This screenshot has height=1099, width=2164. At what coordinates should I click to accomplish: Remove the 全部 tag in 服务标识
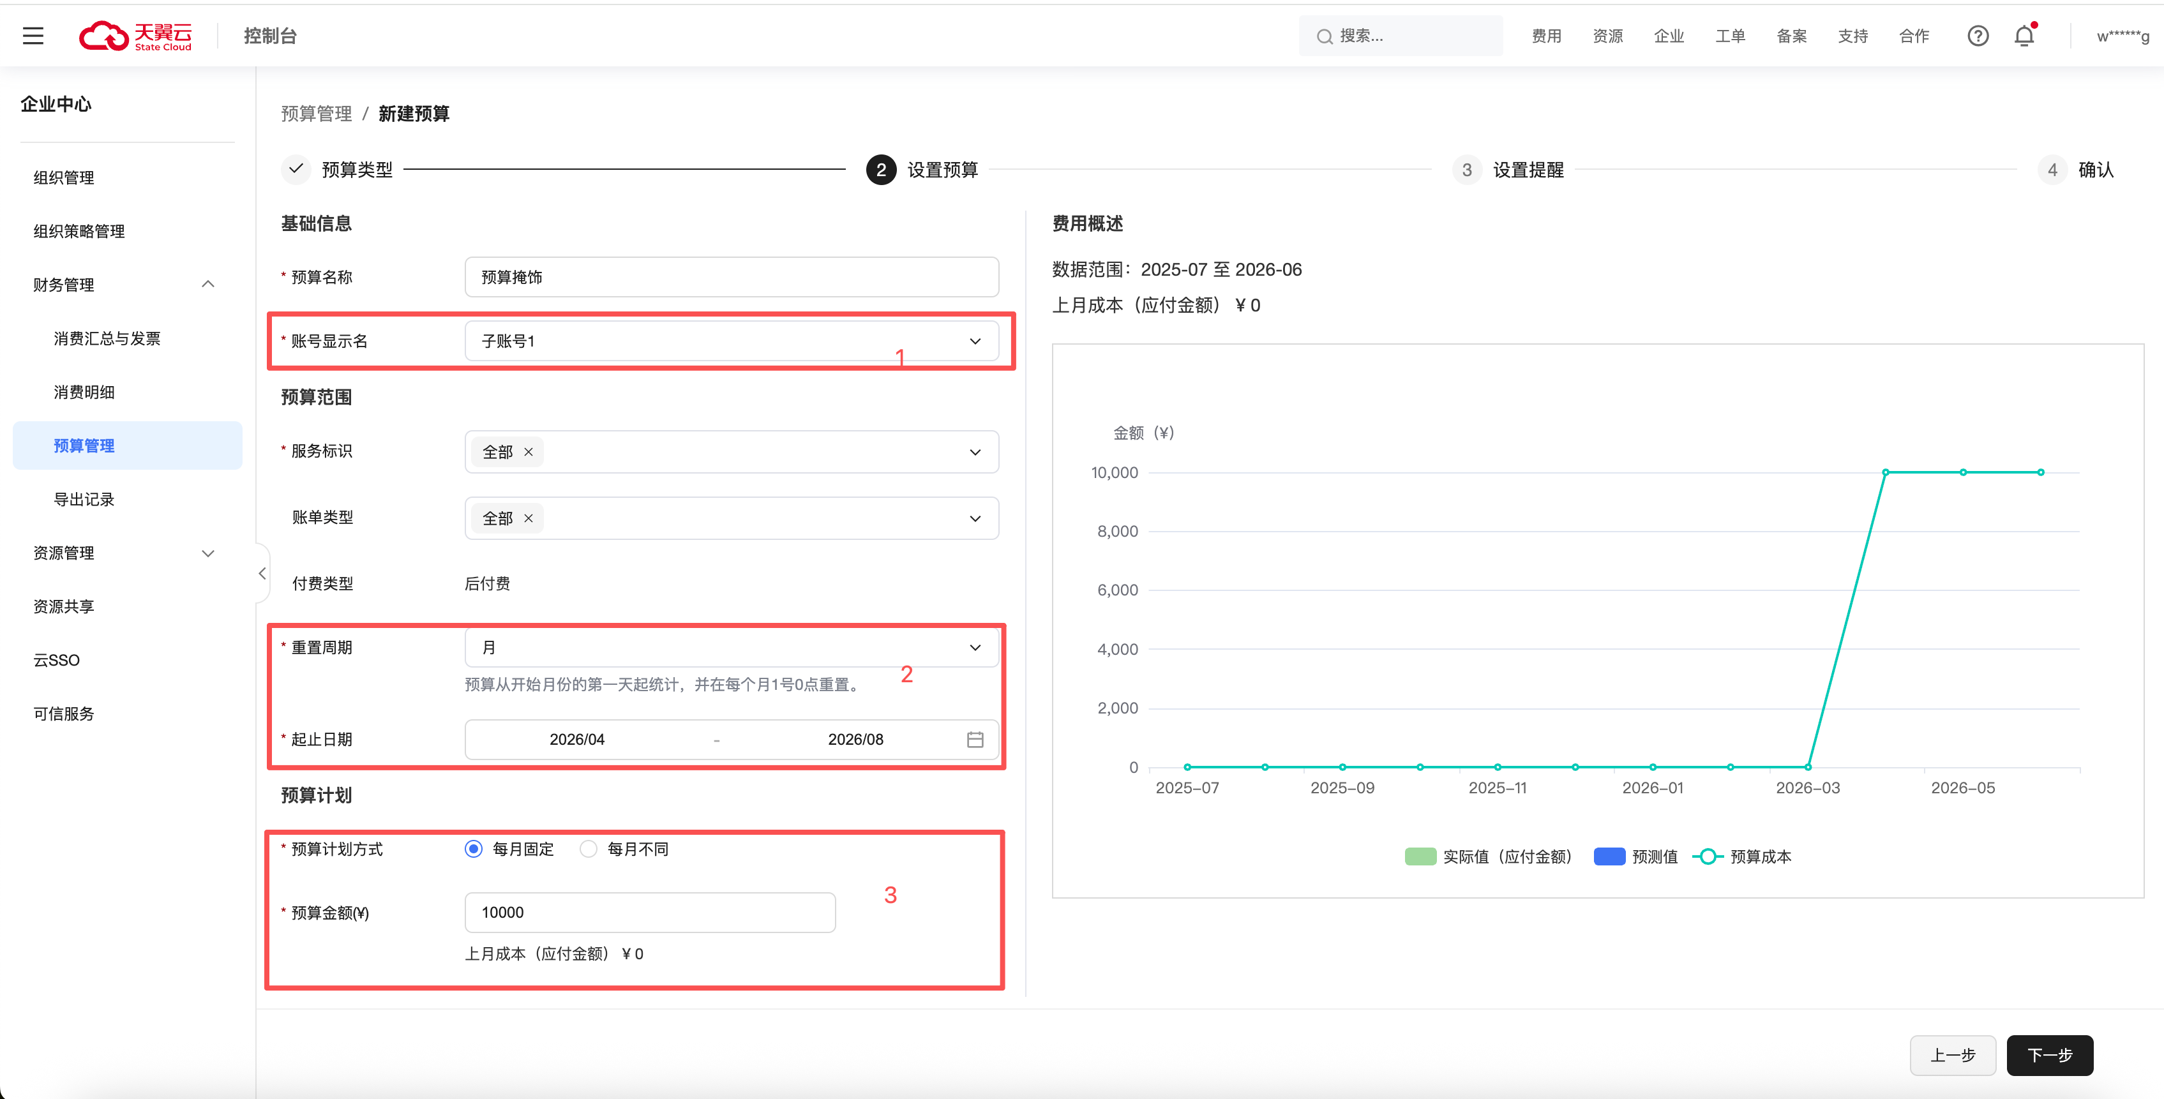tap(529, 452)
